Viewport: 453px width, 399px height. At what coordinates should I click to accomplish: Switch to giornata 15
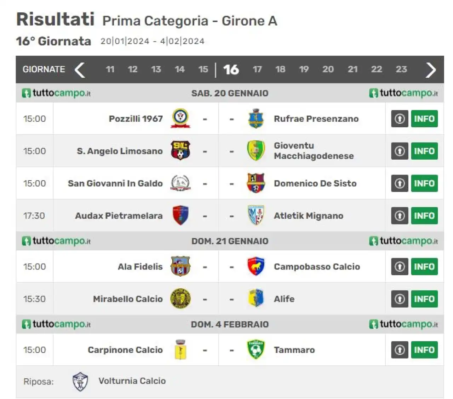pos(203,69)
